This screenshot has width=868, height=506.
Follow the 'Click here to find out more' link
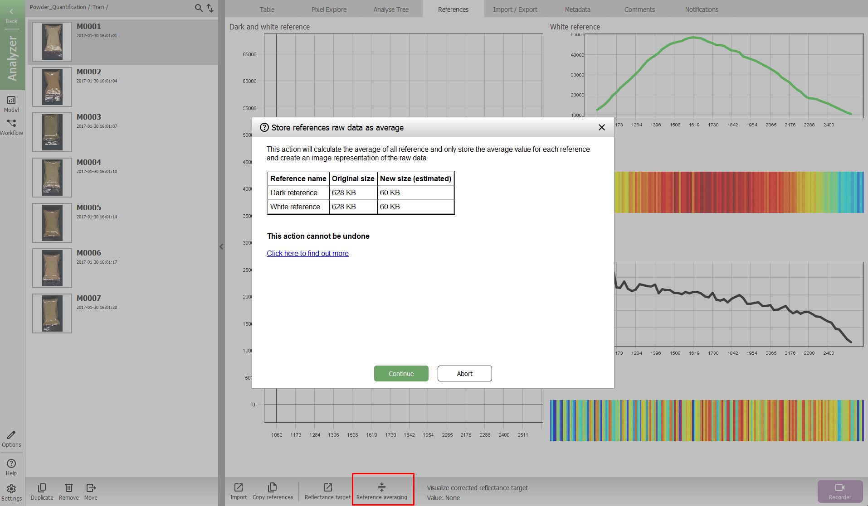307,254
